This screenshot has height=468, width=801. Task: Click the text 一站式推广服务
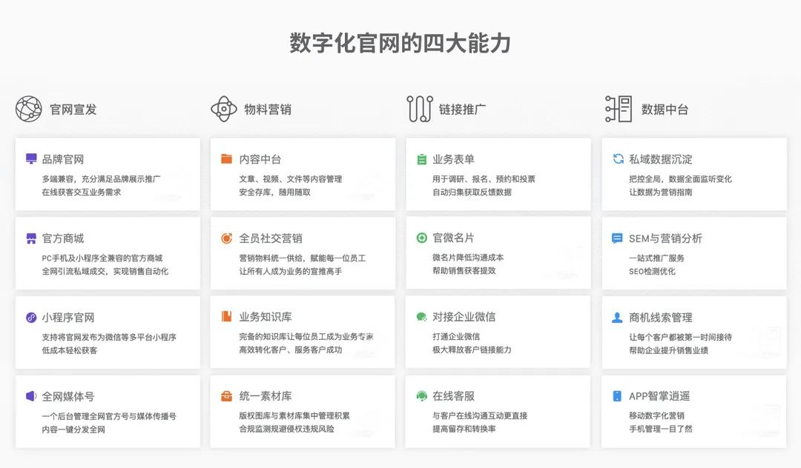(656, 258)
